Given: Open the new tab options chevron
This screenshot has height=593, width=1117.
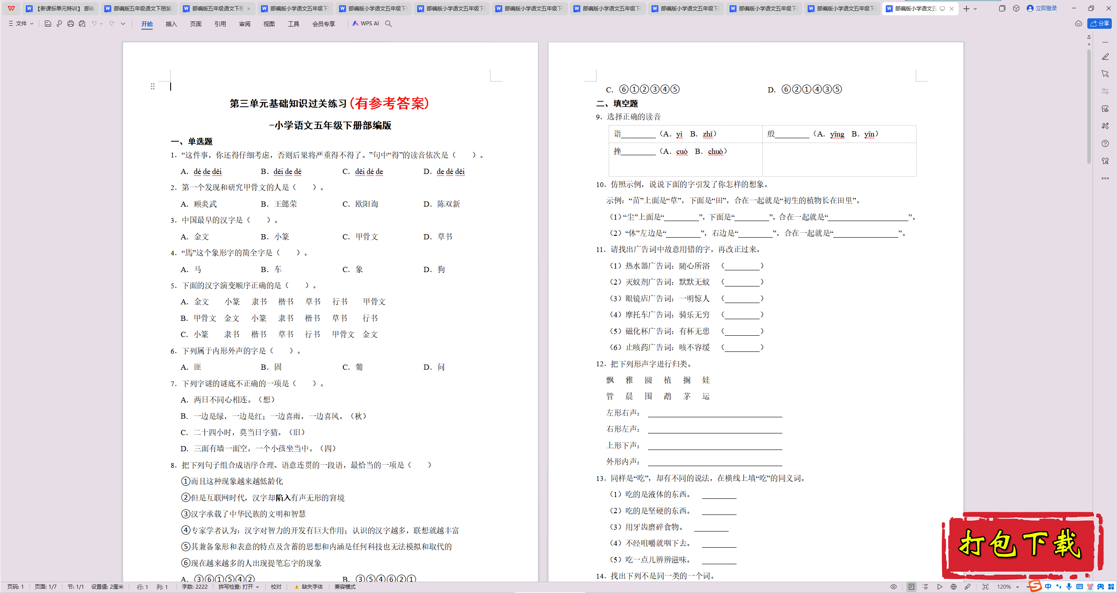Looking at the screenshot, I should point(976,9).
